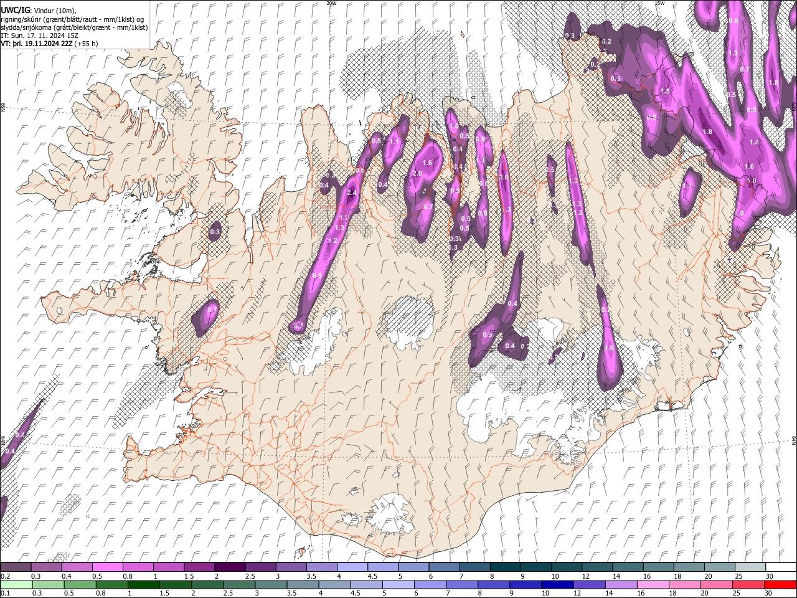Click the 0.2 tick label in upper legend

tap(5, 576)
